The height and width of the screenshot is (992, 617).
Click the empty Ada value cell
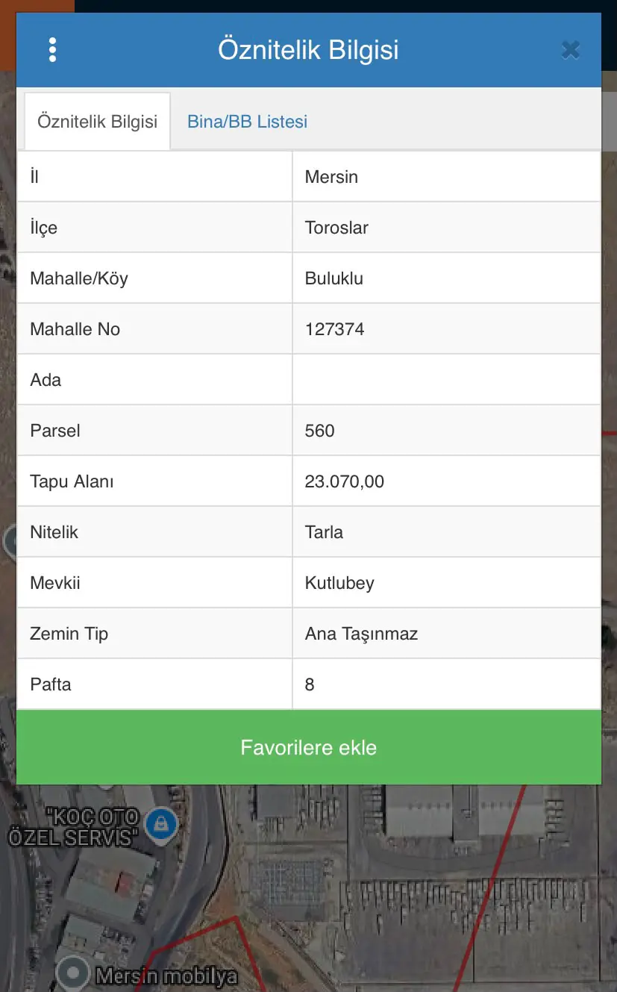pos(446,380)
